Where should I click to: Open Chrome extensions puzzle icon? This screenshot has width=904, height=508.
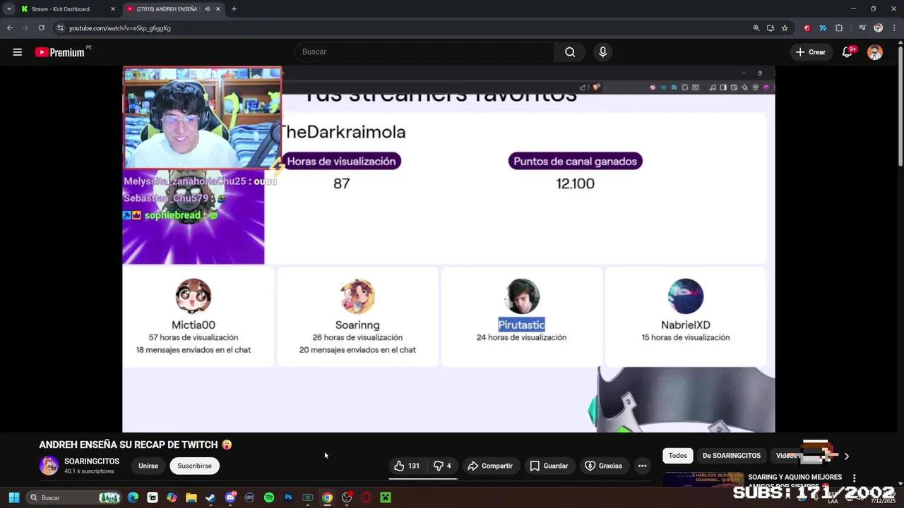tap(839, 28)
